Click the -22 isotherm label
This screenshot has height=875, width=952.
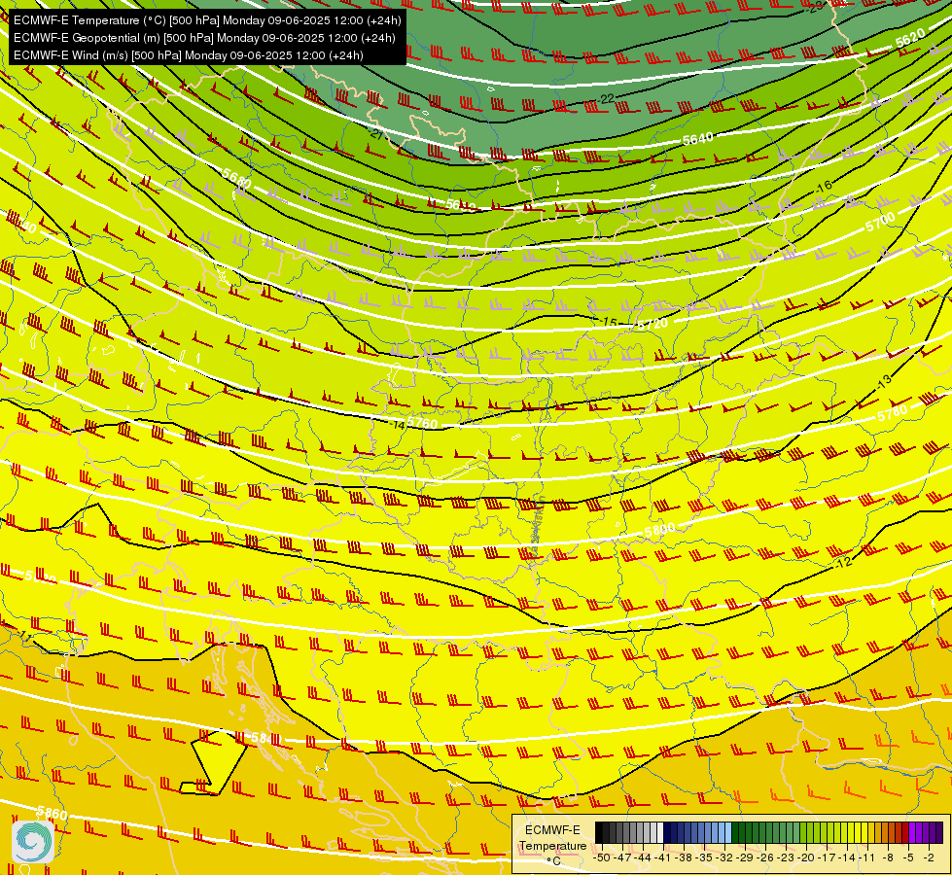tap(606, 98)
